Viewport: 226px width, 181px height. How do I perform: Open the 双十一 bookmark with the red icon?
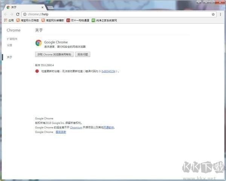(x=78, y=20)
